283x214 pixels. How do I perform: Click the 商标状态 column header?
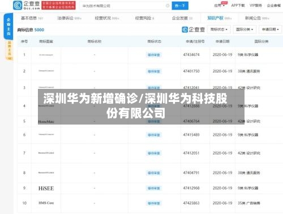coord(154,41)
